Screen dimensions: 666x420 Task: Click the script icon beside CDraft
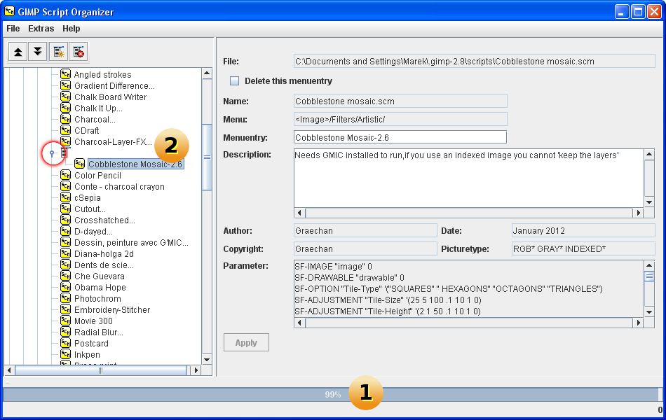[x=65, y=130]
